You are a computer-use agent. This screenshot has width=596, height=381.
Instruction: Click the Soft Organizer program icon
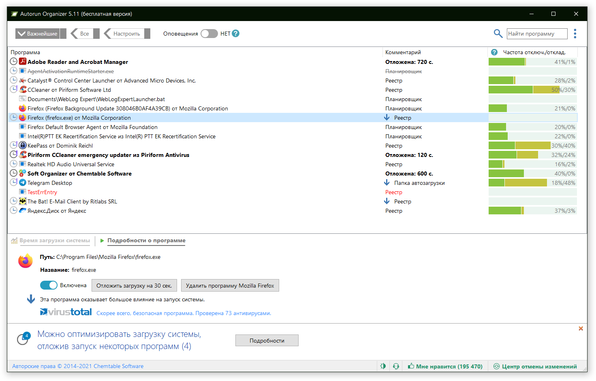click(x=23, y=173)
